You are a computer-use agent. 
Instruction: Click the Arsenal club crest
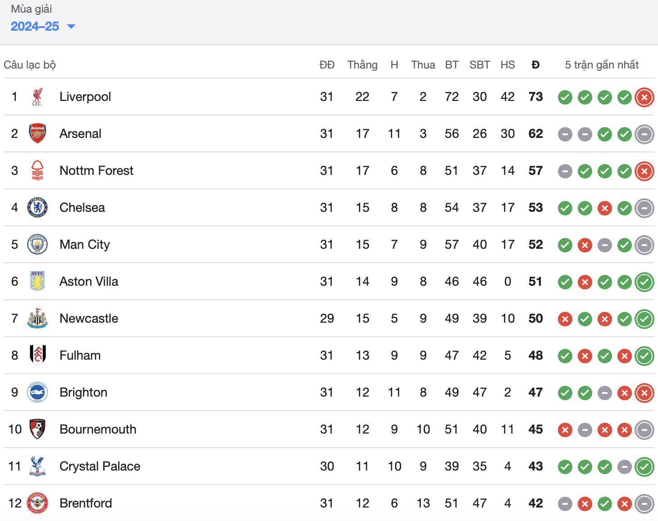pyautogui.click(x=37, y=134)
